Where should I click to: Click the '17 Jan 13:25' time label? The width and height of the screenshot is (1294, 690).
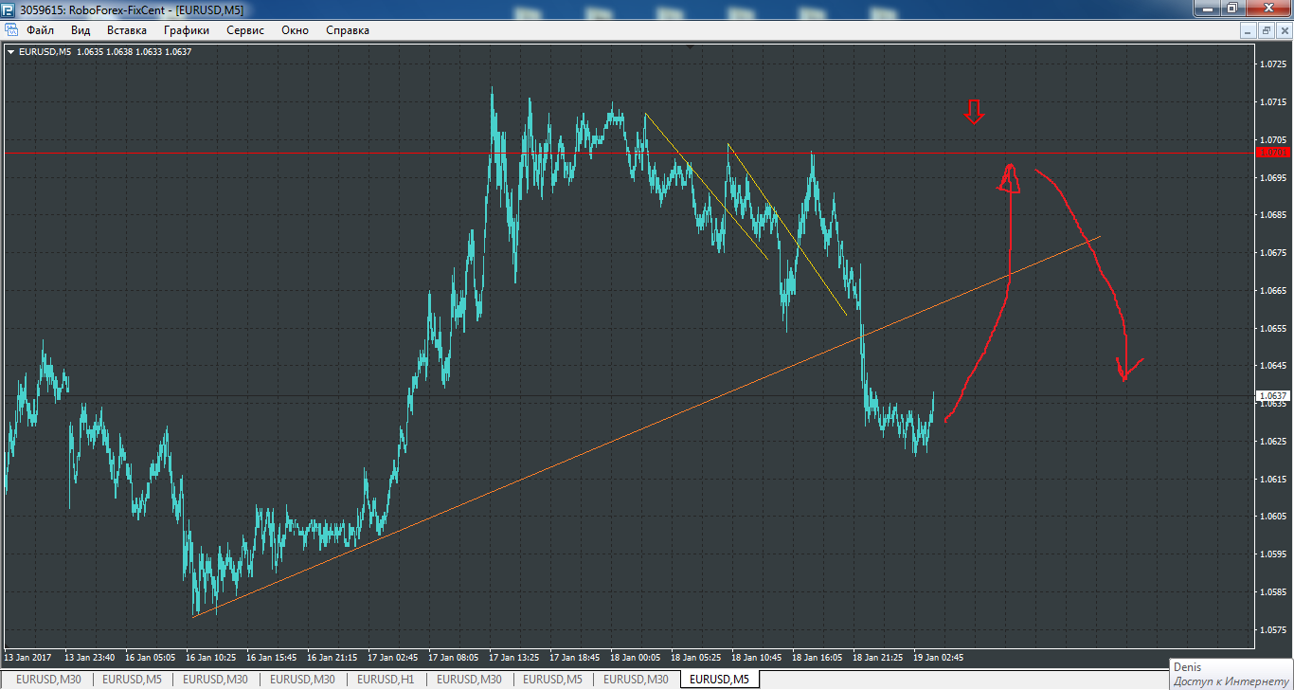513,657
